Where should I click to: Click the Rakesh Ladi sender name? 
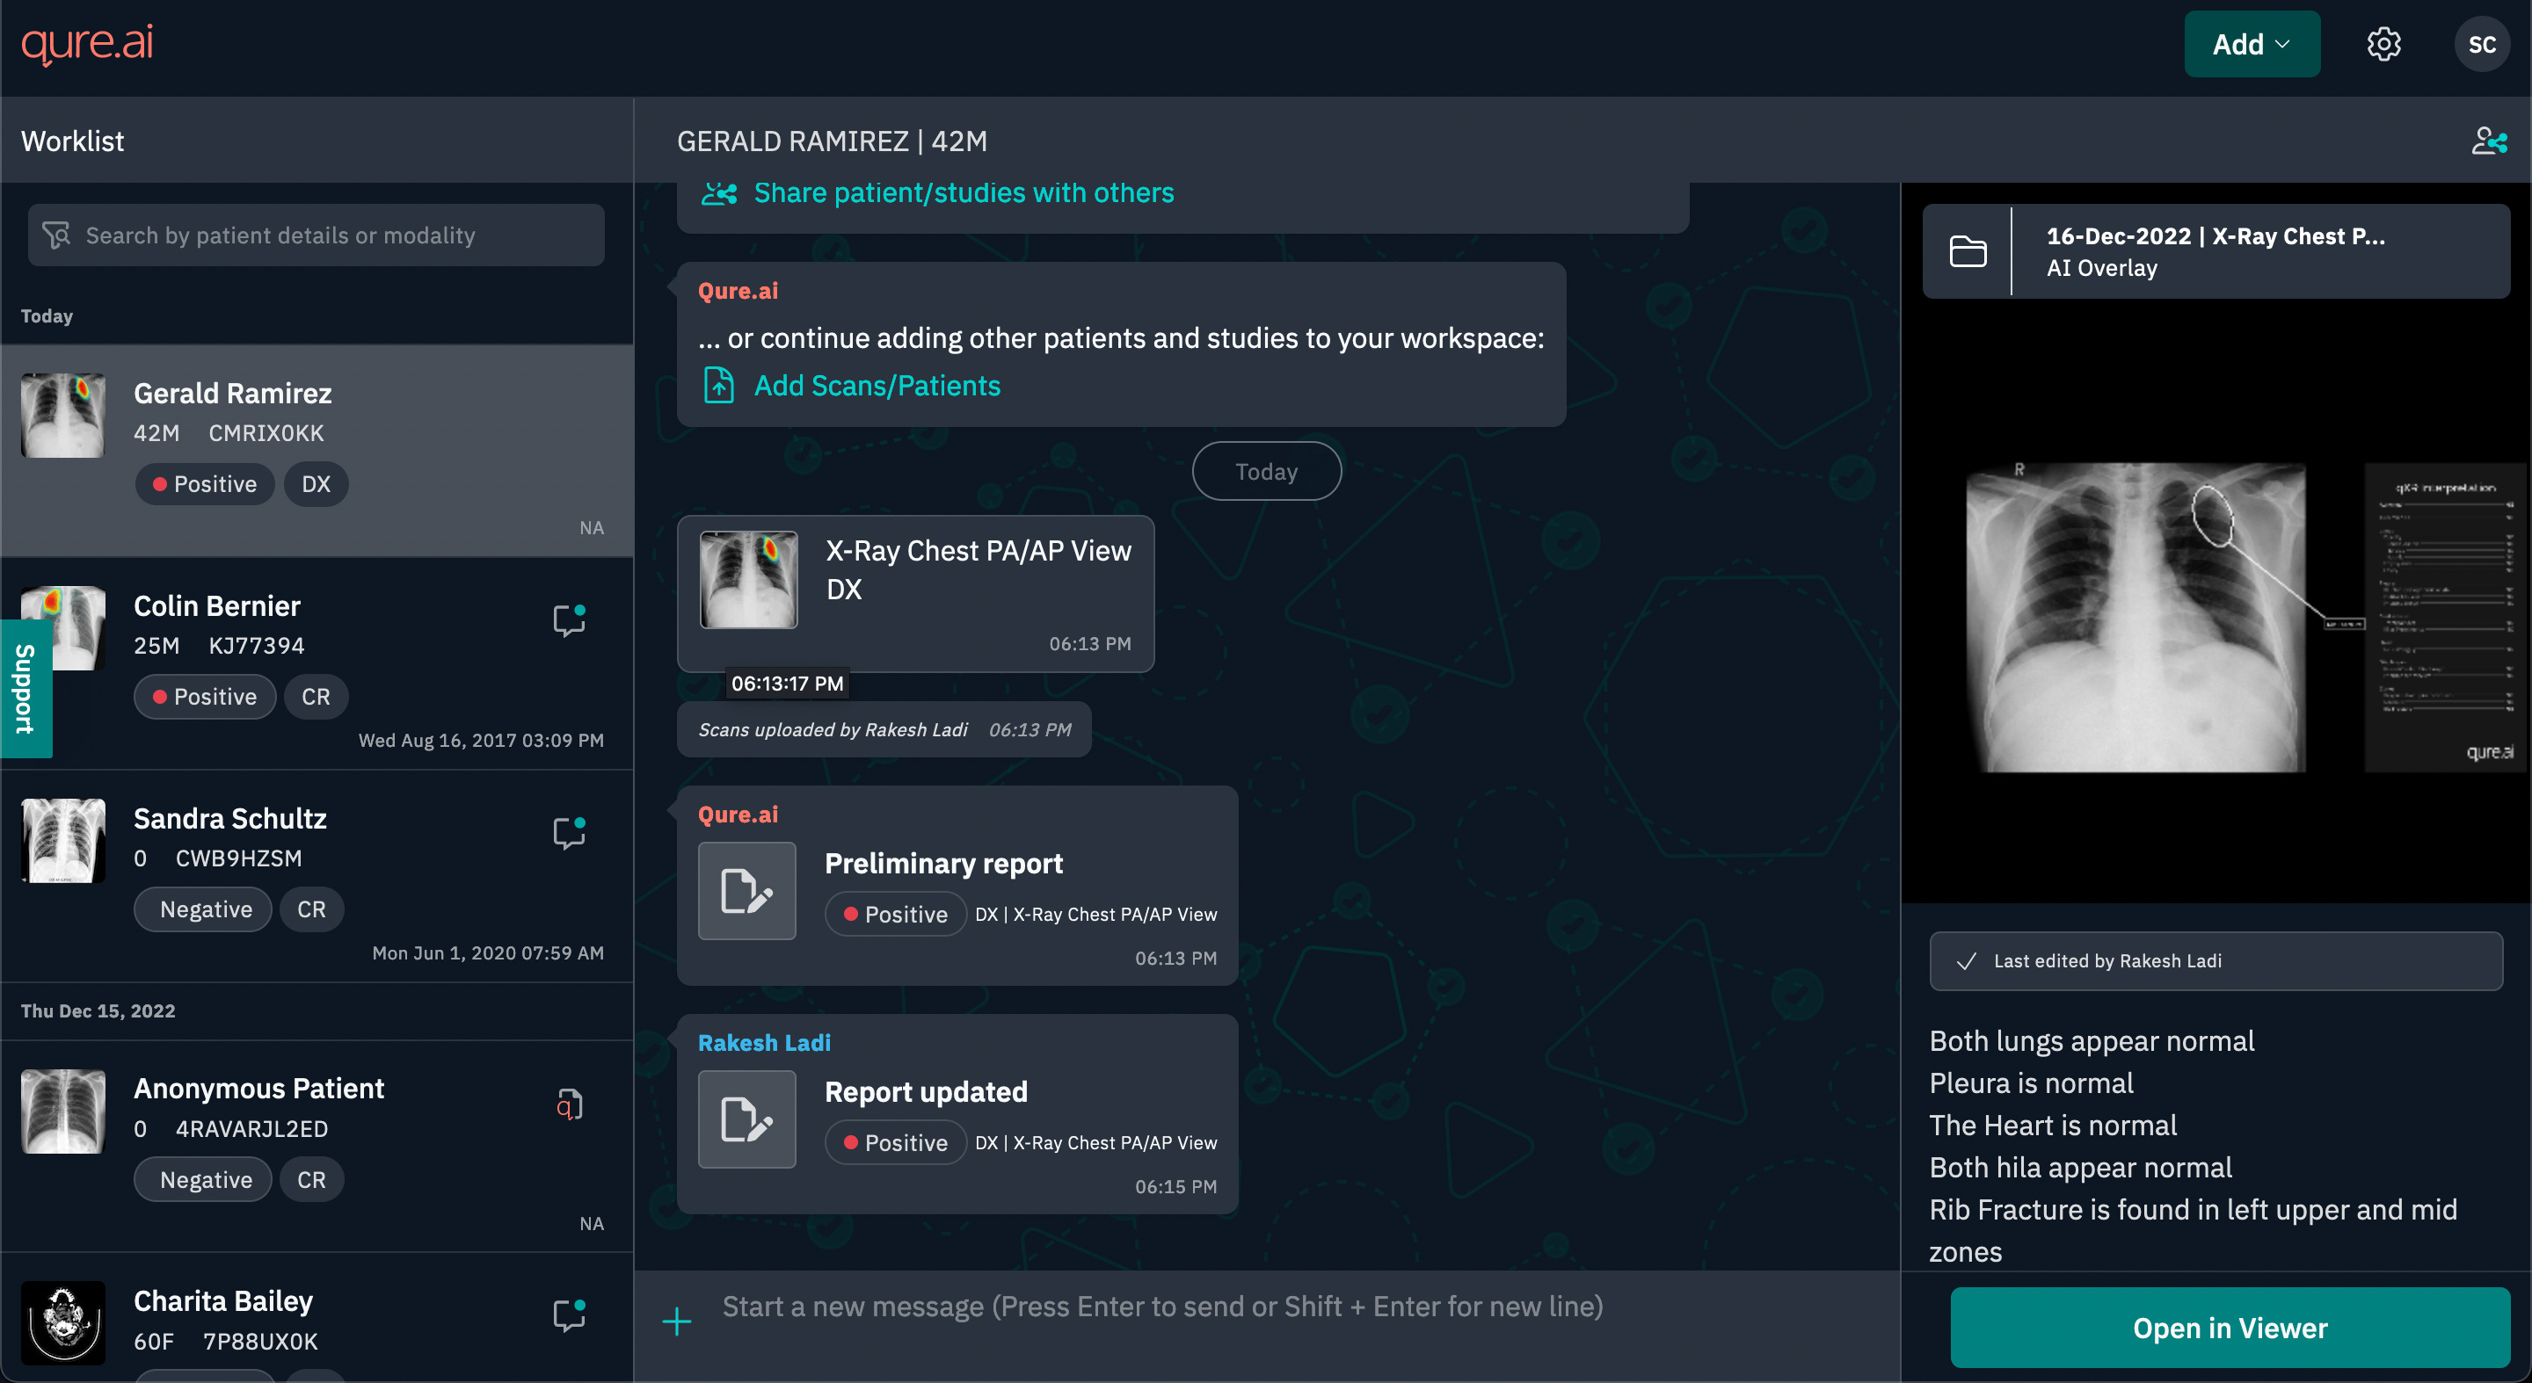coord(764,1042)
